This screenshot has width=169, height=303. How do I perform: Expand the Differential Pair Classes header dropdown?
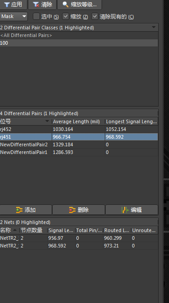[x=154, y=27]
